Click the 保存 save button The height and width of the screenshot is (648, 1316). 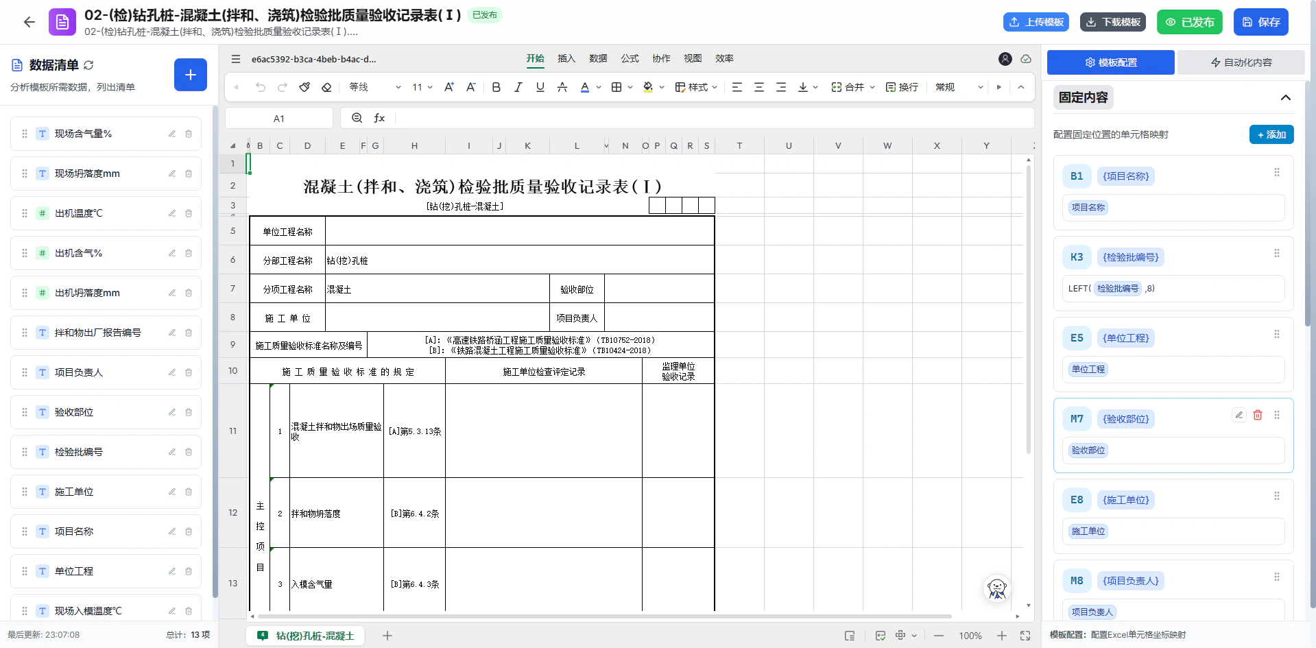[1261, 22]
